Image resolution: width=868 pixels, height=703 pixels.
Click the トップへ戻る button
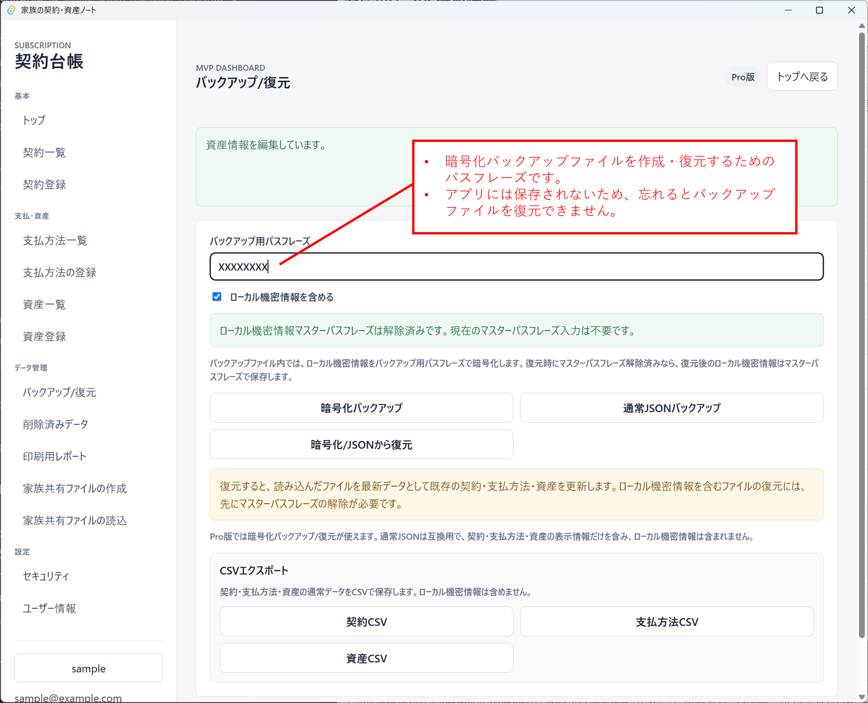pyautogui.click(x=802, y=76)
